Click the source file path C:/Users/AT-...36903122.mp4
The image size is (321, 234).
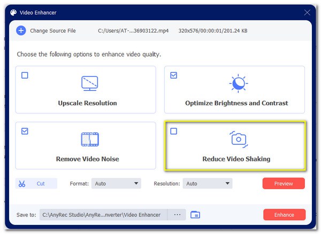pyautogui.click(x=133, y=31)
